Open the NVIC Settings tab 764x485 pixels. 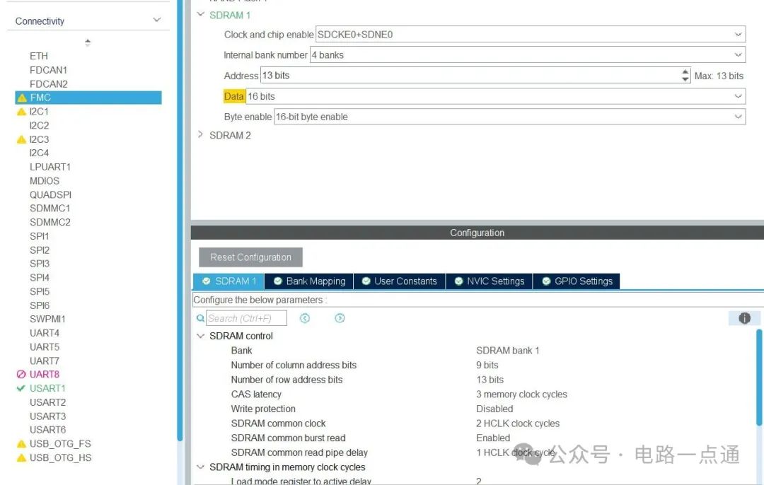490,281
